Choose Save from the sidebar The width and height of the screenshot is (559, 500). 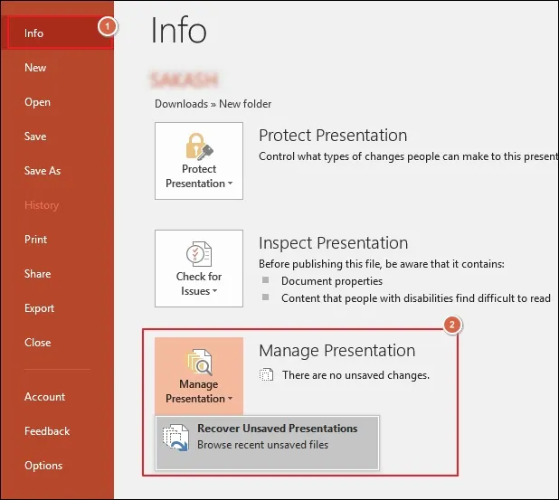pos(35,137)
